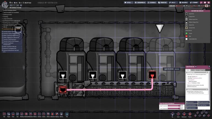This screenshot has width=212, height=119.
Task: Open the Schedule screen
Action: 152,2
